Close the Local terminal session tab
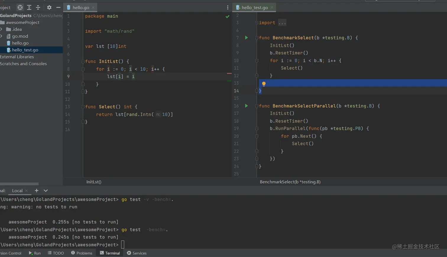This screenshot has height=257, width=447. (26, 191)
